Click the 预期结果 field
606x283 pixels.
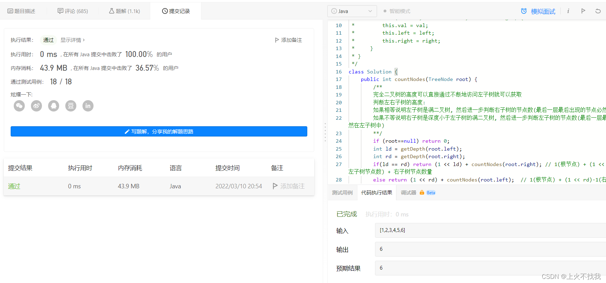pos(491,268)
